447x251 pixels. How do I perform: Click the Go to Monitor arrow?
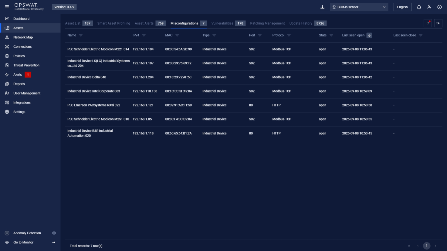point(54,242)
